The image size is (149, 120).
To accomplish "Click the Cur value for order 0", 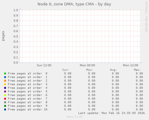I will [68, 73].
